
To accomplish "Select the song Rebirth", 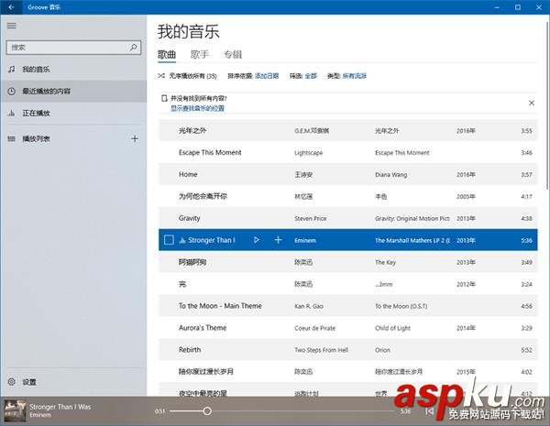I will point(348,350).
